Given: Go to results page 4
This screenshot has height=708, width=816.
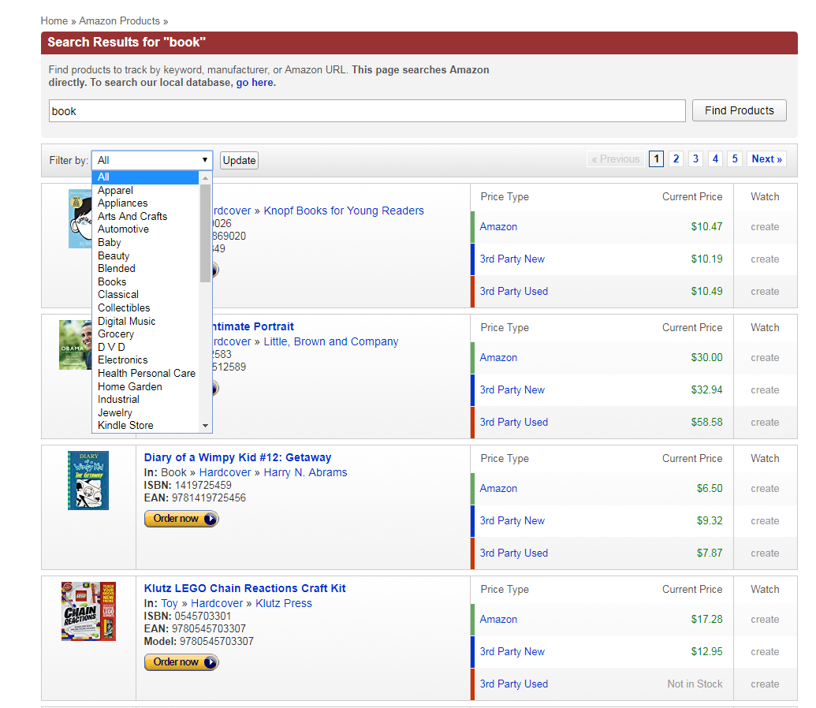Looking at the screenshot, I should (716, 158).
